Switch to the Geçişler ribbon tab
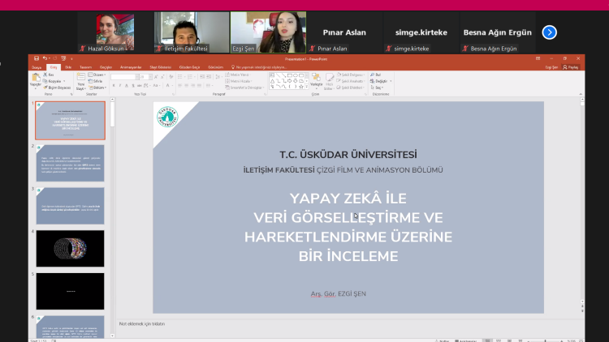 point(106,67)
